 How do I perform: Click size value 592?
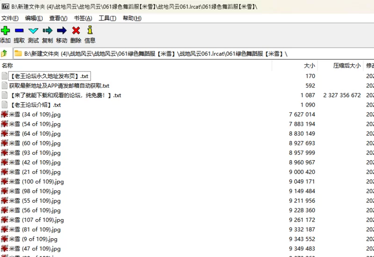tap(310, 86)
